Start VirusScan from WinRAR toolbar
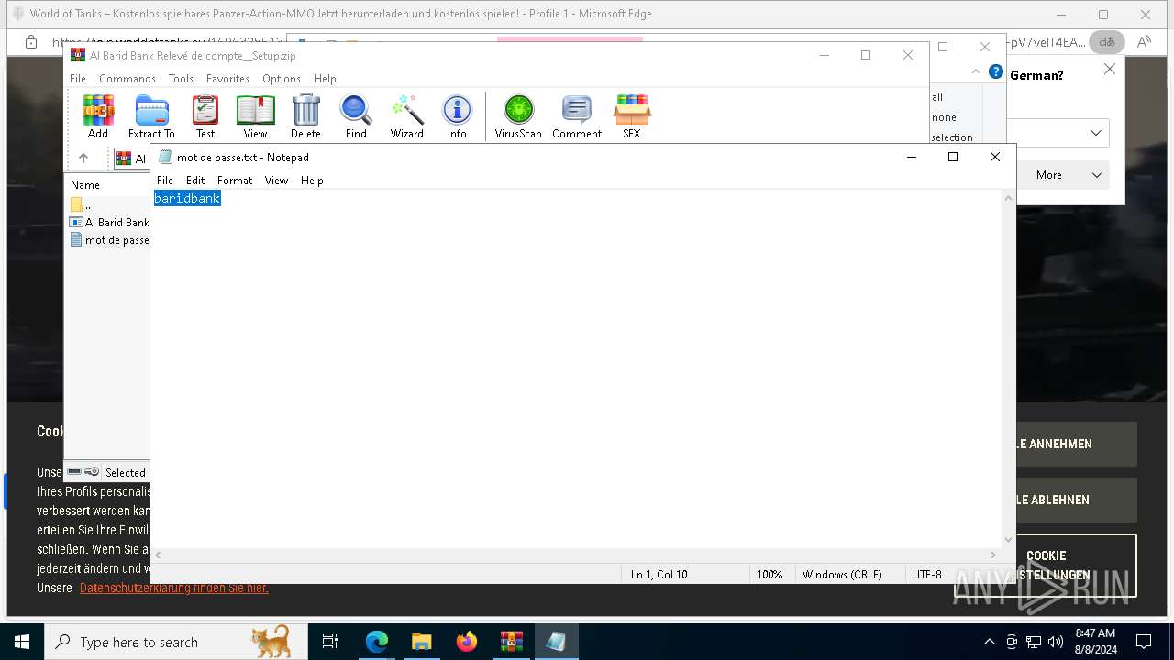The width and height of the screenshot is (1174, 660). [518, 116]
